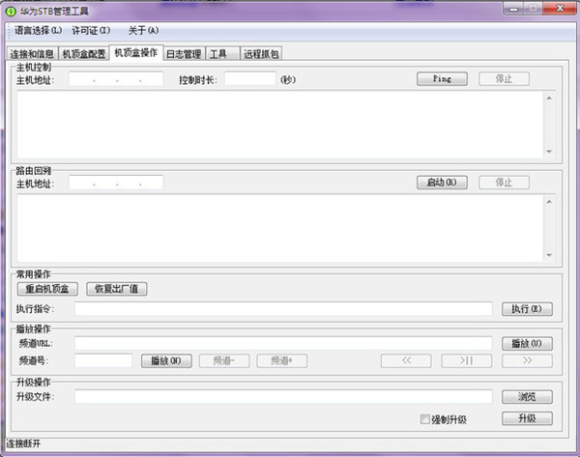Click 停止 button in 路由回溯 section
The width and height of the screenshot is (580, 457).
point(504,183)
